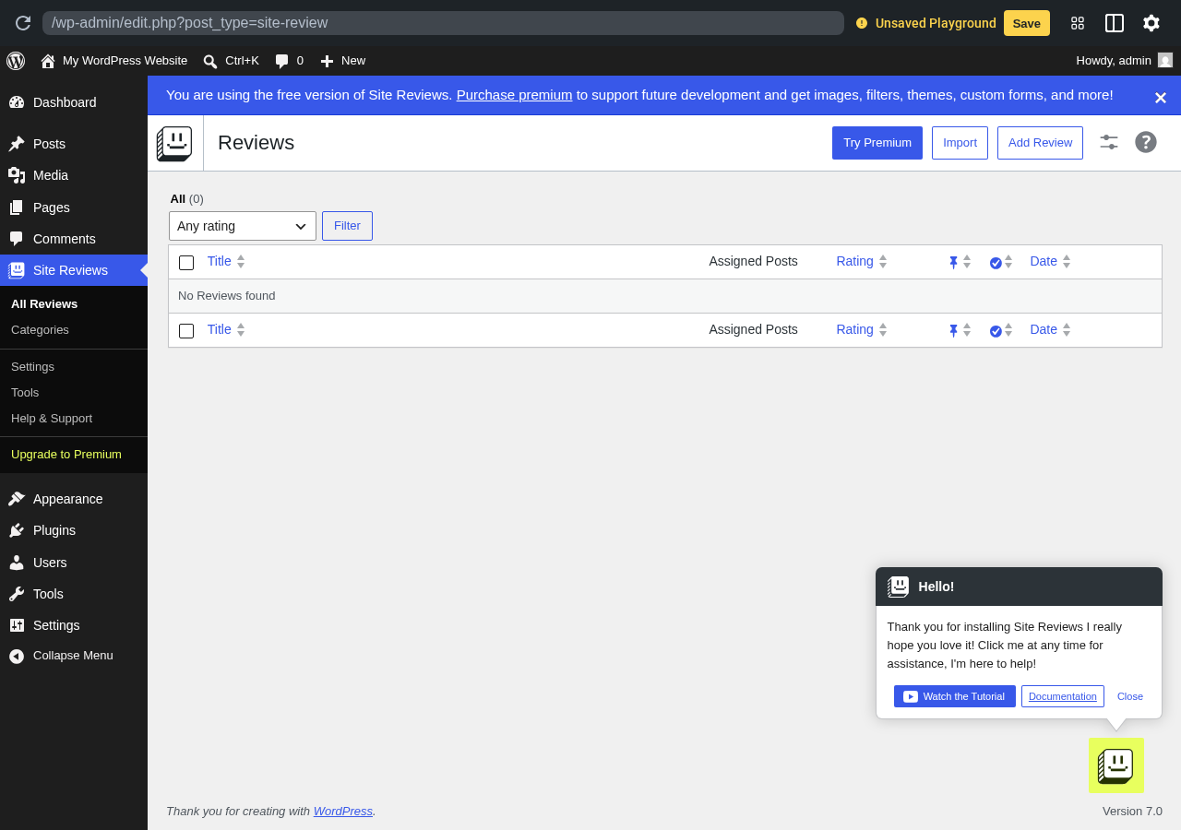Open Appearance menu in sidebar

pos(74,499)
